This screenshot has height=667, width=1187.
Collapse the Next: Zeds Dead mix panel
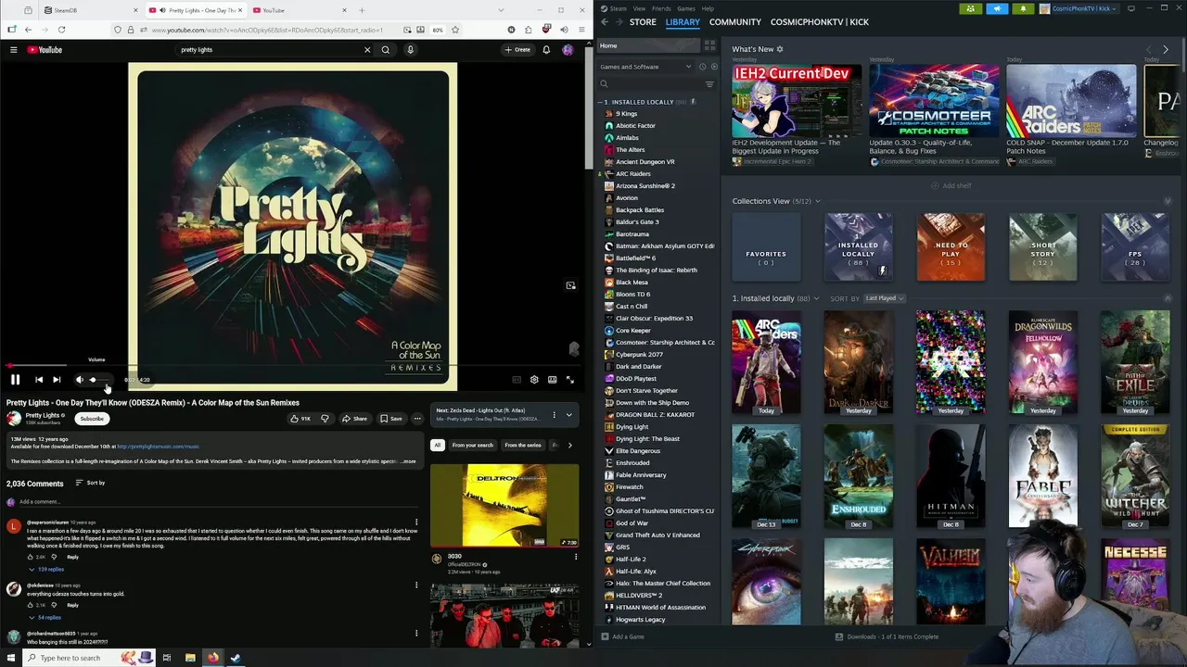(569, 415)
